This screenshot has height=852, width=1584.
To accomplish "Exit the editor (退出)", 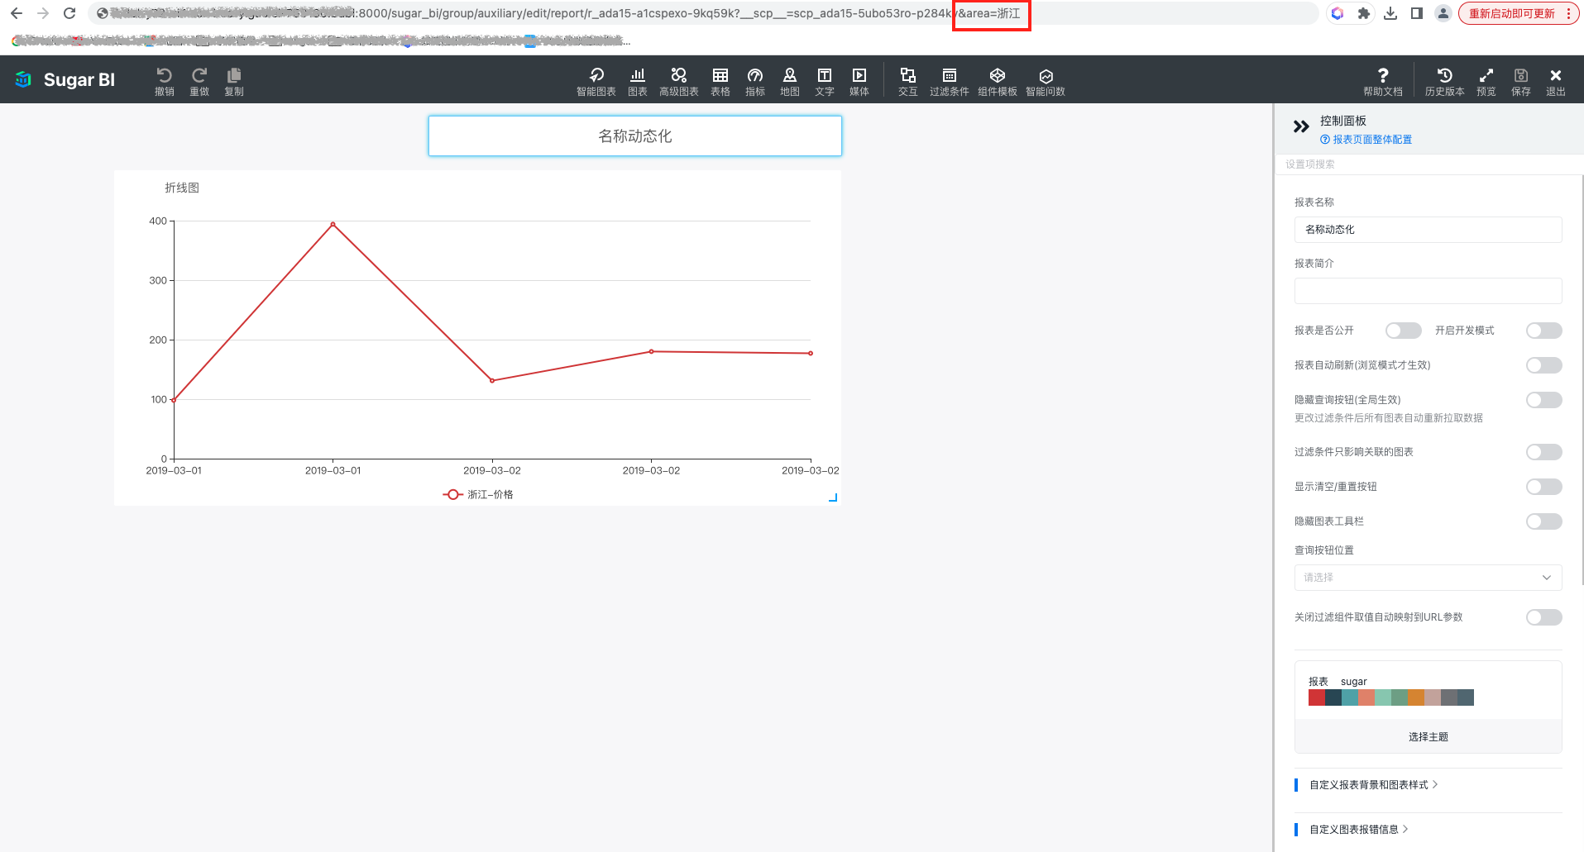I will pyautogui.click(x=1555, y=81).
